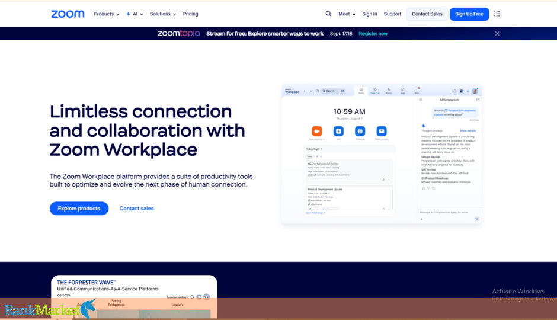Image resolution: width=557 pixels, height=320 pixels.
Task: Click the blue Join plus icon
Action: point(338,131)
